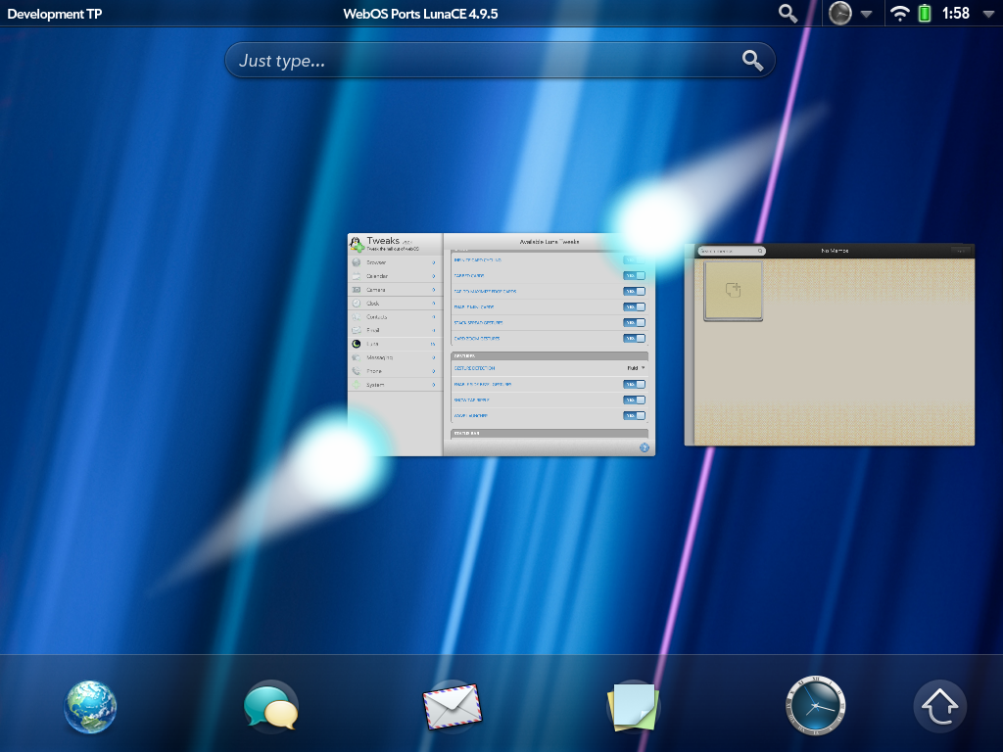This screenshot has width=1003, height=752.
Task: Click the magnifier icon in the status bar
Action: coord(788,14)
